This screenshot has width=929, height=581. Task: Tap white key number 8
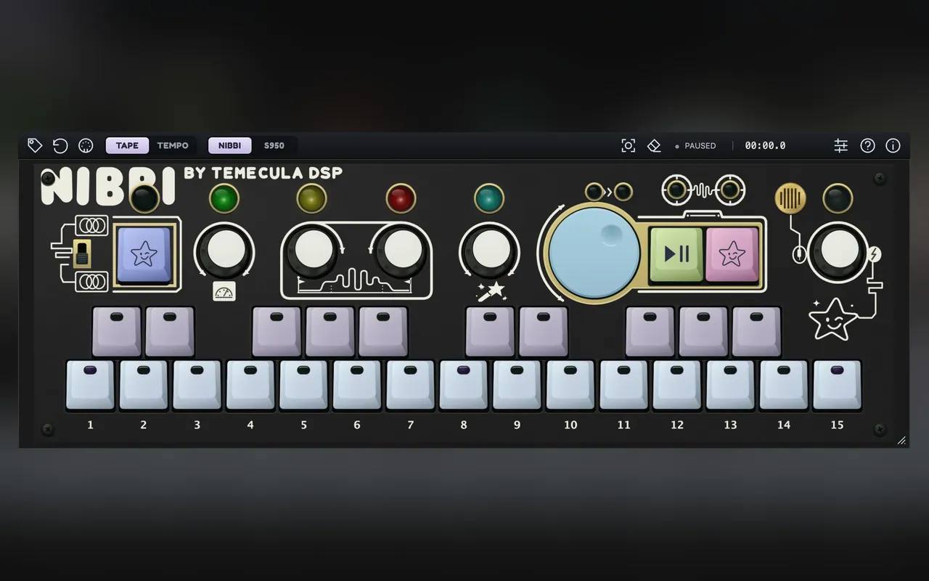point(464,385)
